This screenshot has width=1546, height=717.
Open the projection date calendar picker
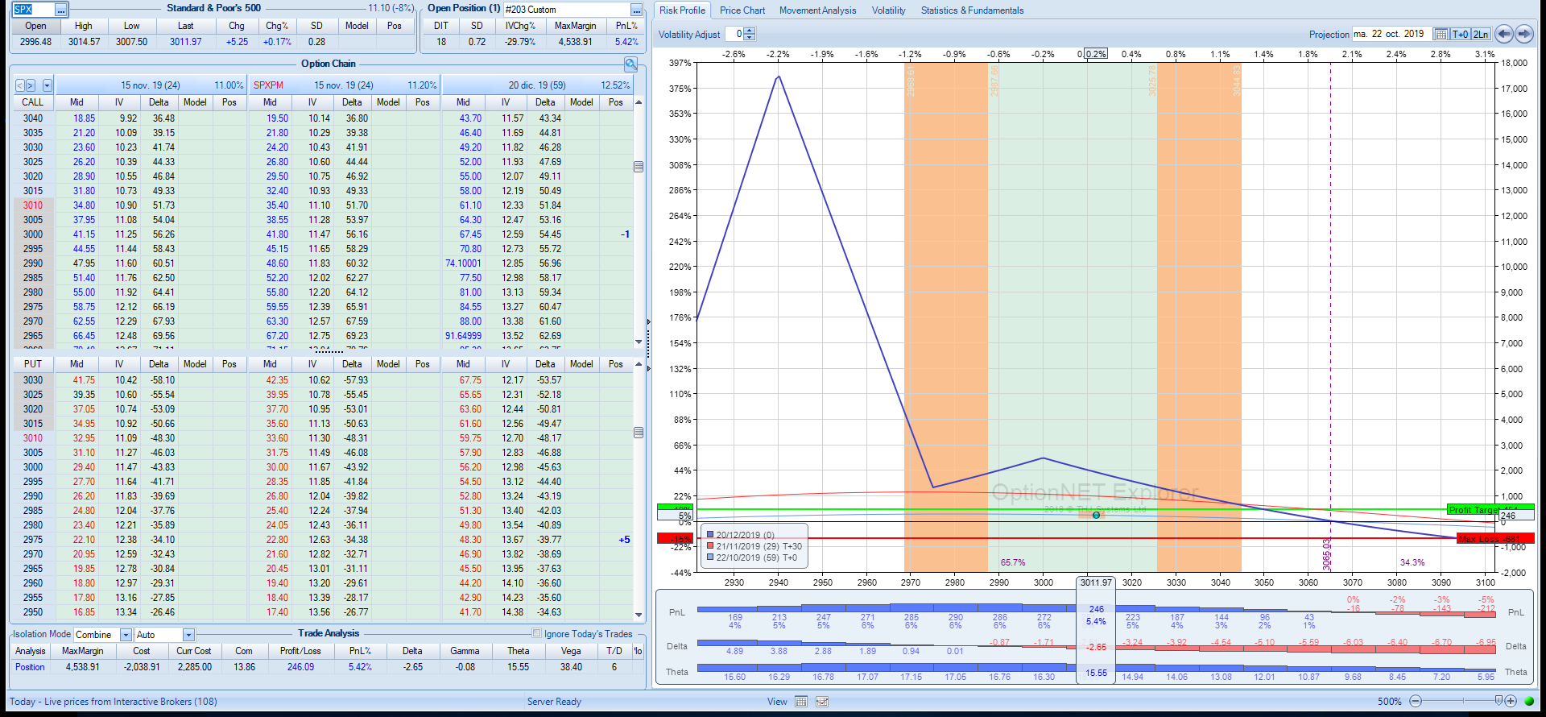(x=1441, y=34)
